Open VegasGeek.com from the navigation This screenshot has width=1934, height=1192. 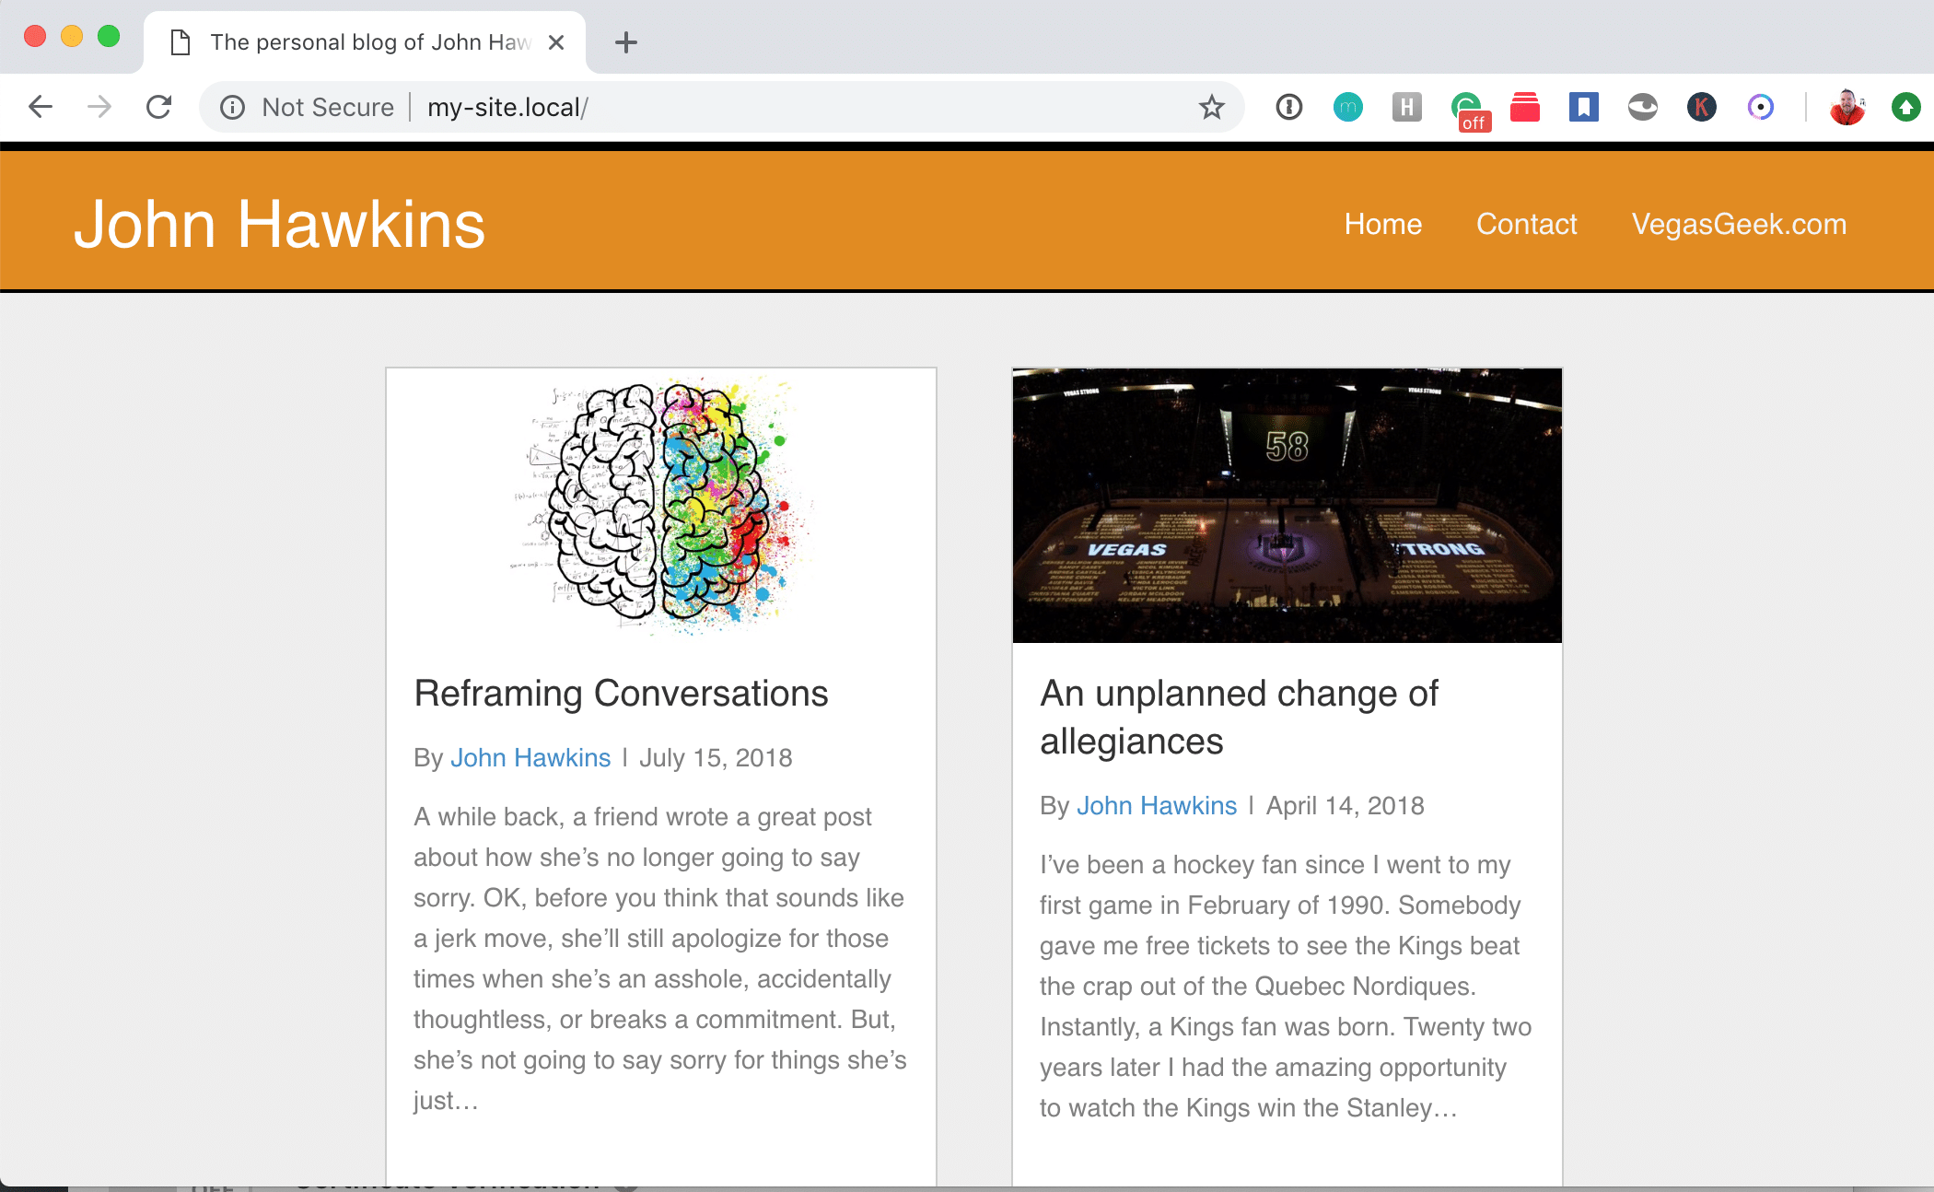1739,224
